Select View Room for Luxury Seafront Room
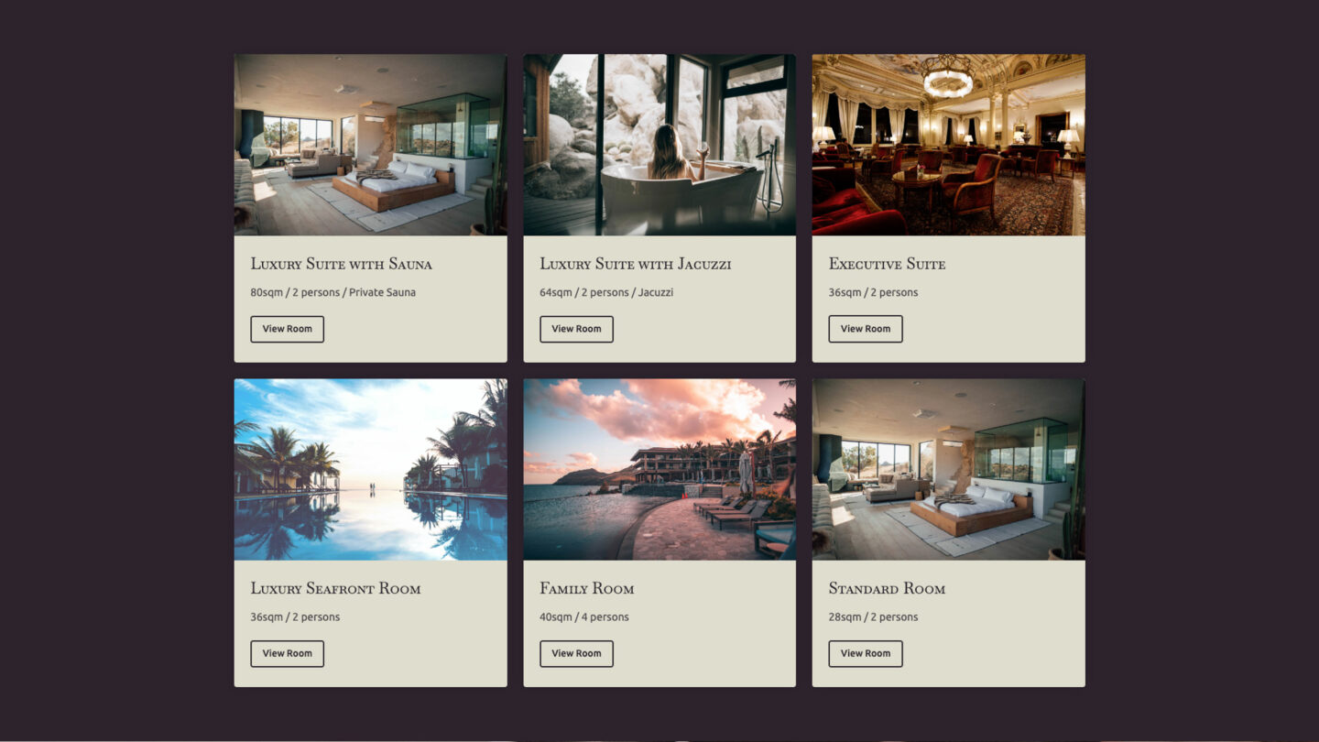Image resolution: width=1319 pixels, height=742 pixels. pyautogui.click(x=287, y=653)
